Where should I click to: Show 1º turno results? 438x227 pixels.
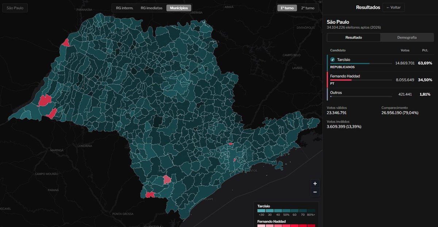pyautogui.click(x=287, y=8)
